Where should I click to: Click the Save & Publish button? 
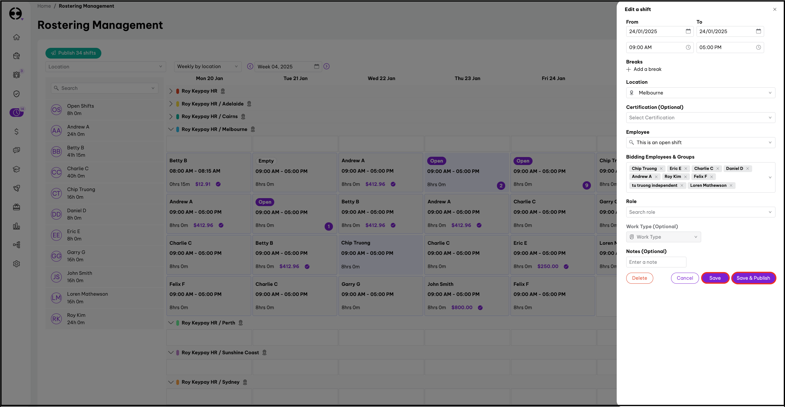pos(753,278)
